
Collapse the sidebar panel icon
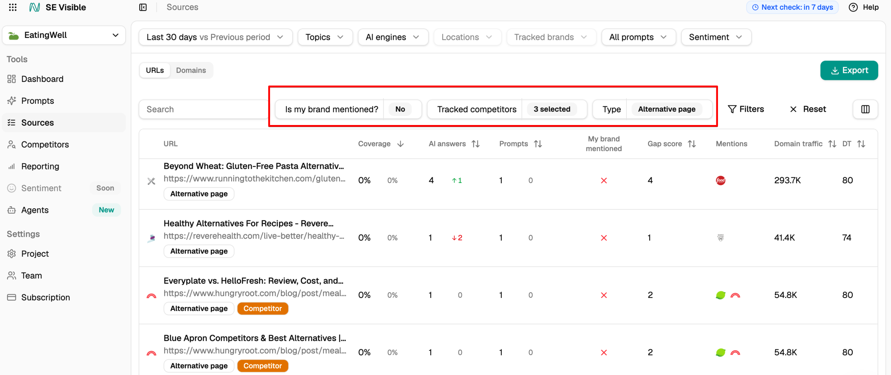143,7
